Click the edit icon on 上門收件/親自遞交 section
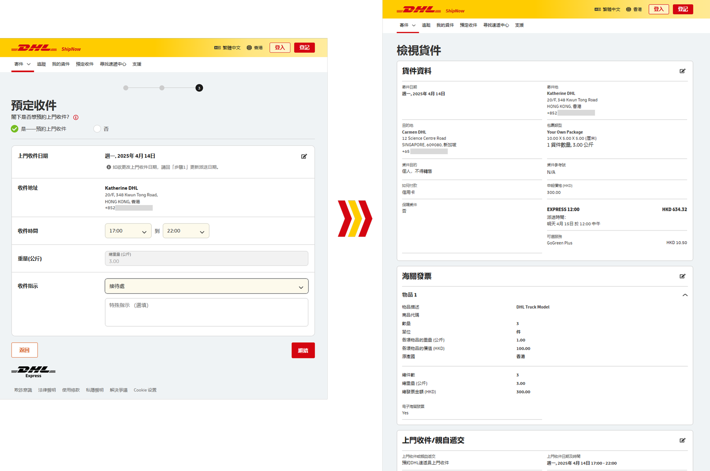 pos(682,440)
